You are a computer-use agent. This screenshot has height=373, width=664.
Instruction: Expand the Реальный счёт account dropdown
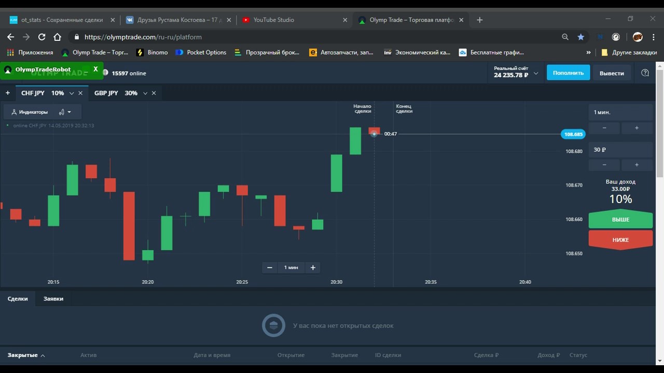click(536, 73)
